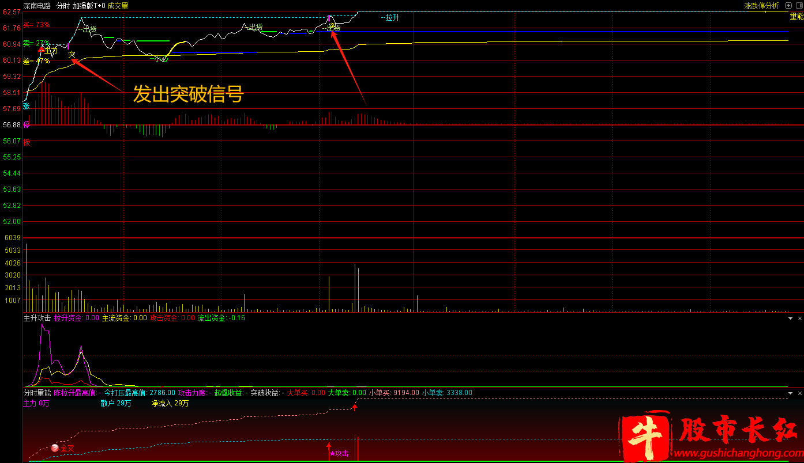804x463 pixels.
Task: Click the --拉升 label on the chart
Action: tap(390, 17)
